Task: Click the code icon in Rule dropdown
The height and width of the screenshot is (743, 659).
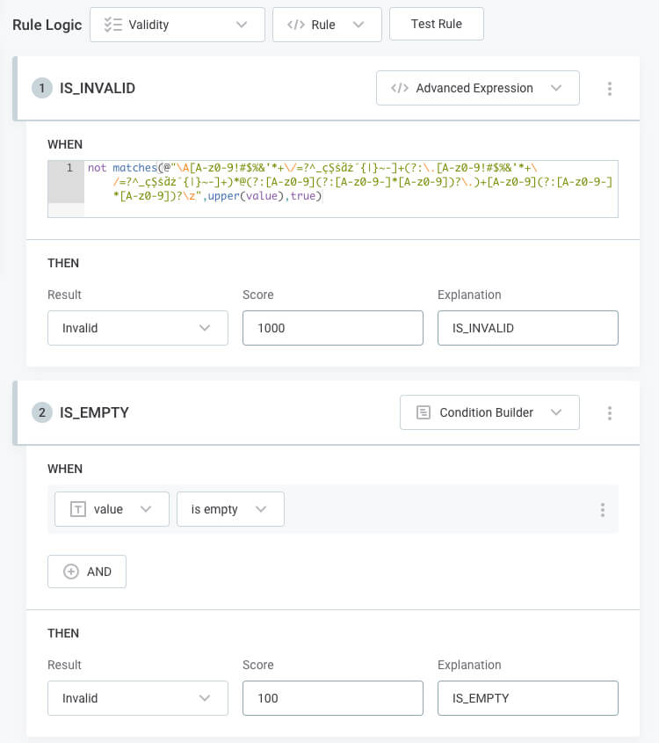Action: point(295,25)
